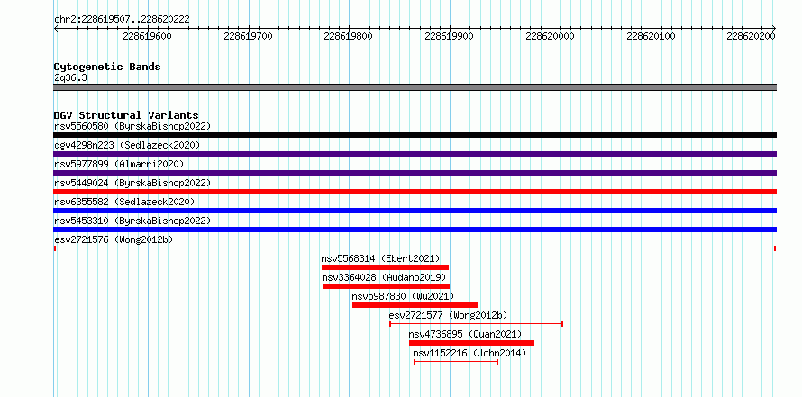Click the 228620100 ruler coordinate
This screenshot has height=397, width=802.
(651, 36)
